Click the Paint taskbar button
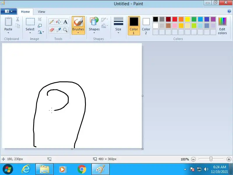This screenshot has width=233, height=175. tap(100, 169)
